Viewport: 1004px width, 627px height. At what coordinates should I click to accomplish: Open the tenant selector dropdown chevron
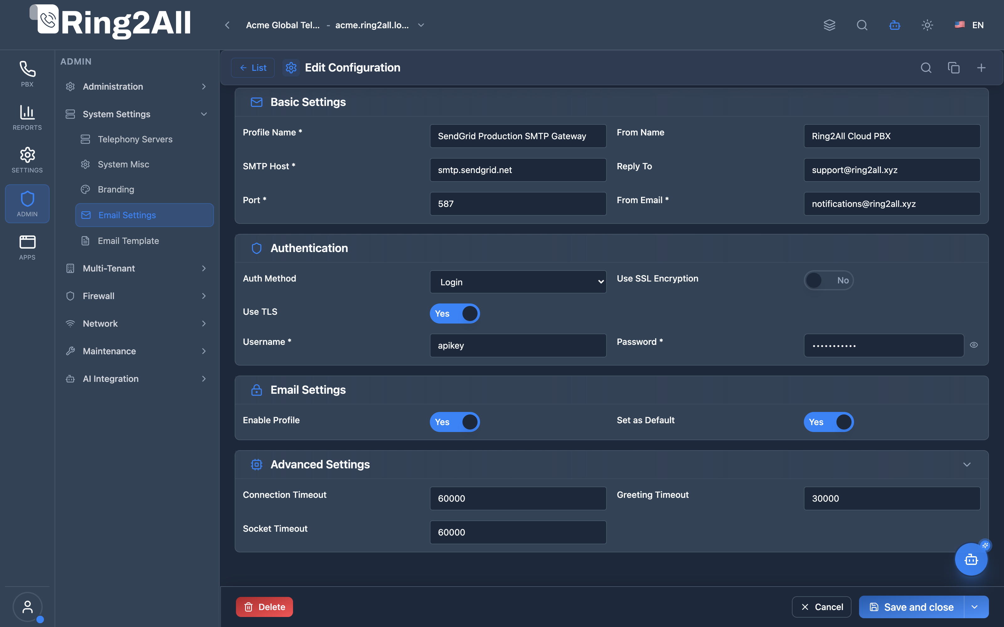click(x=421, y=25)
